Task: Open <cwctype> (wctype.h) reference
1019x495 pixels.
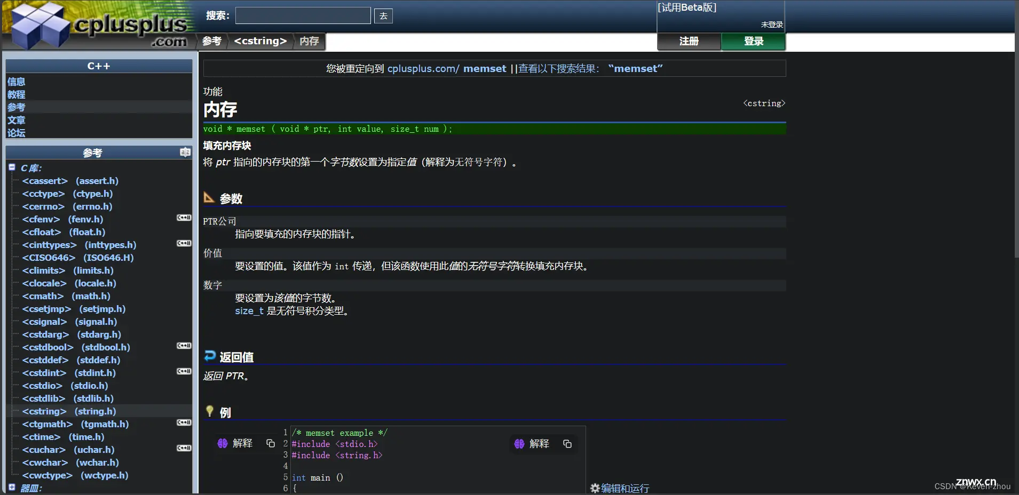Action: tap(75, 475)
